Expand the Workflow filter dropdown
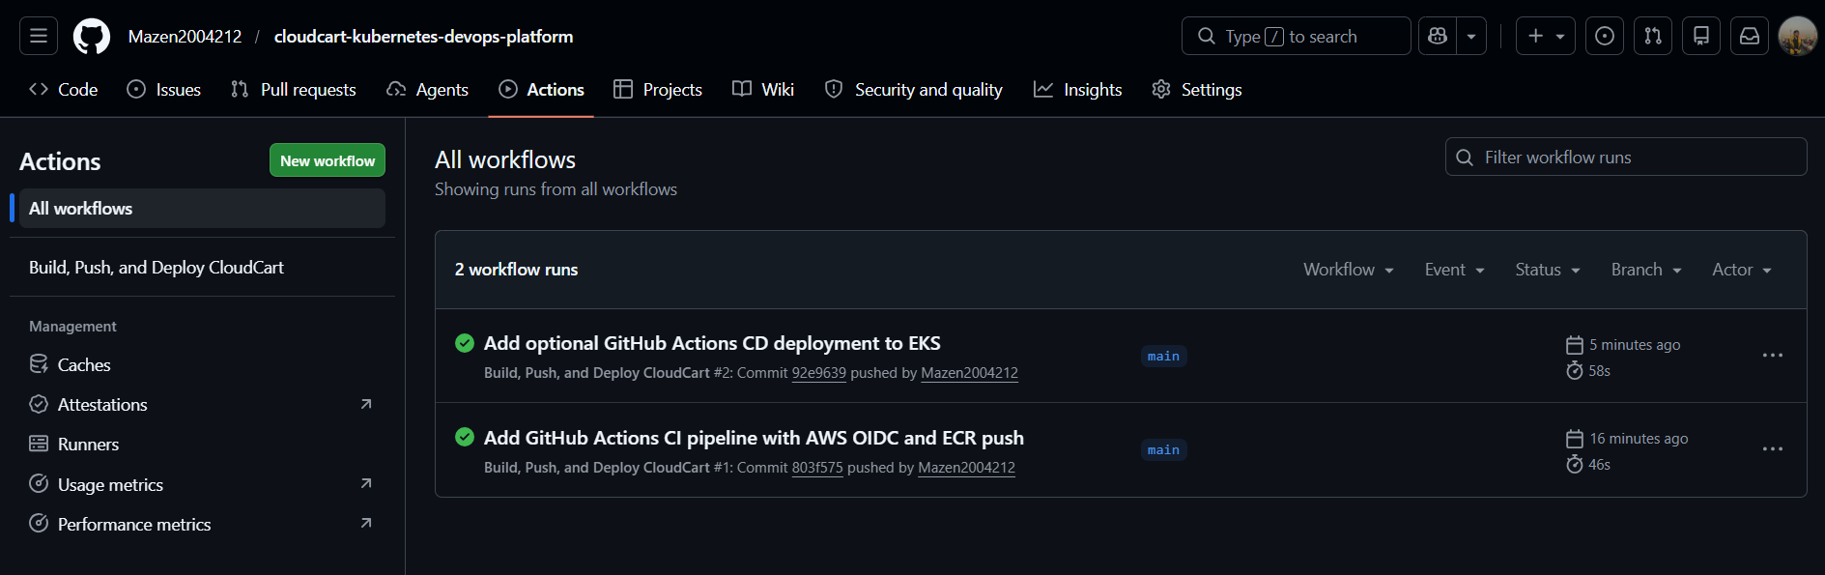The image size is (1825, 575). click(x=1349, y=270)
